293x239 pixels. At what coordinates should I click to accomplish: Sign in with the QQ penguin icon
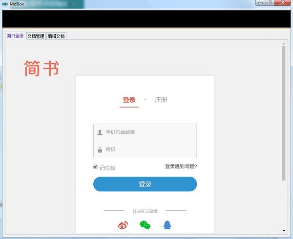click(x=167, y=225)
